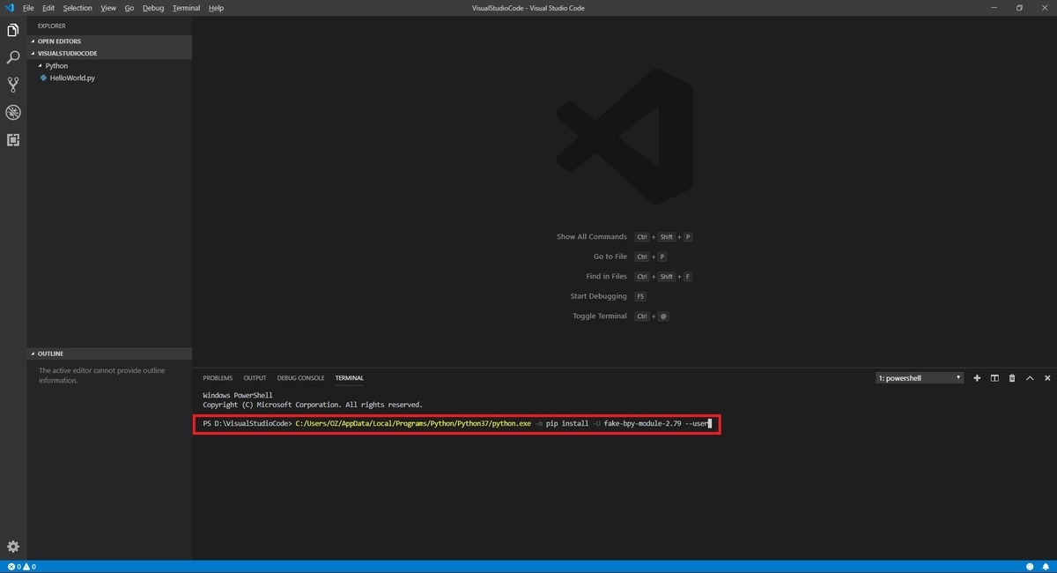Click the errors and warnings status indicator
Image resolution: width=1057 pixels, height=573 pixels.
click(x=22, y=567)
